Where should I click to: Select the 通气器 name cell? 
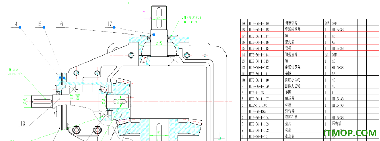pyautogui.click(x=290, y=111)
